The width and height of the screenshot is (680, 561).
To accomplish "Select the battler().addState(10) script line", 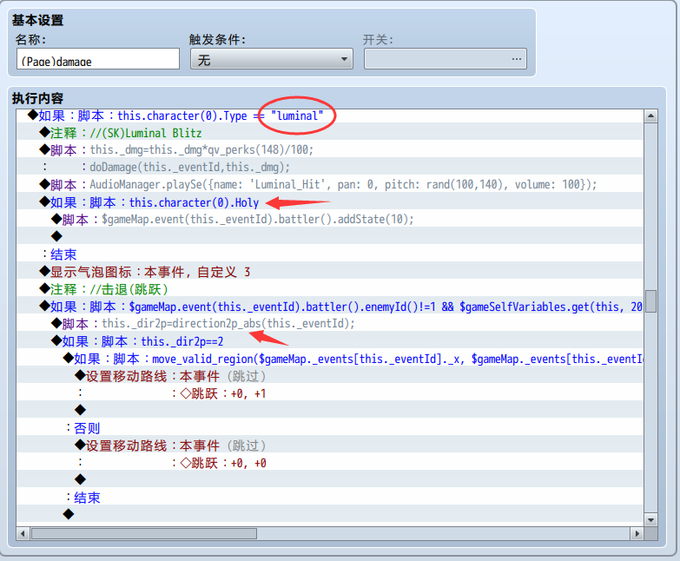I will (x=330, y=220).
